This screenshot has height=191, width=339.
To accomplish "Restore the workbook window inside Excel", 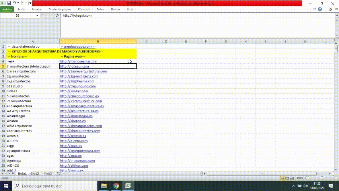I will [331, 9].
